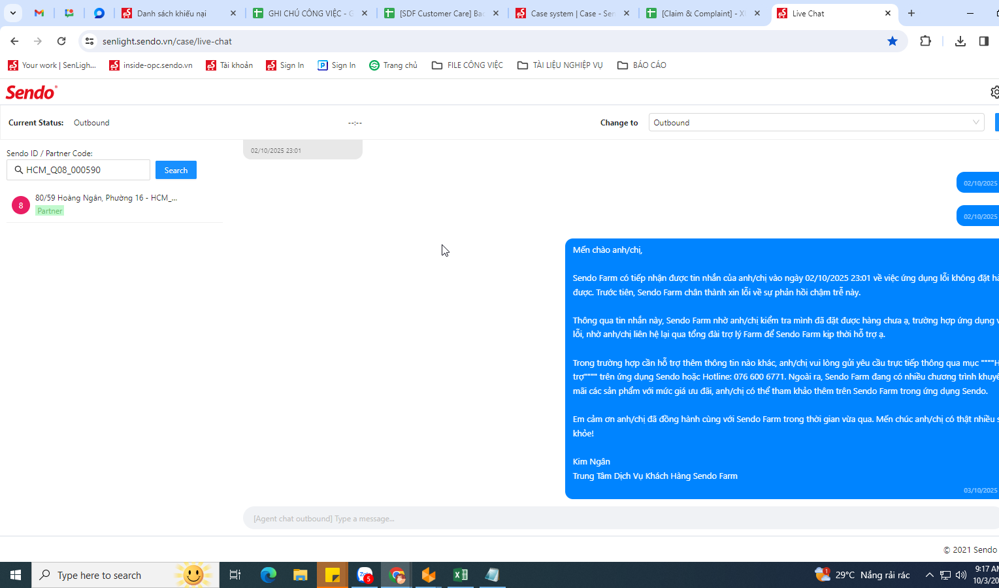
Task: Open the Windows Start menu
Action: 16,575
